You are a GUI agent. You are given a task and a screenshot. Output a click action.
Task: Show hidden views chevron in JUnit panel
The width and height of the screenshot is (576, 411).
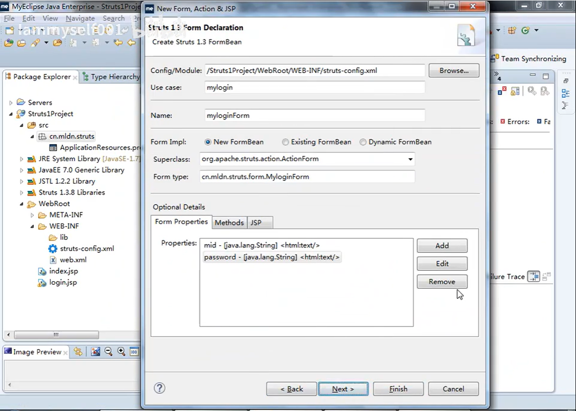click(497, 75)
